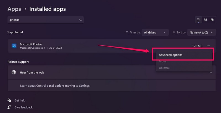Image resolution: width=221 pixels, height=113 pixels.
Task: Click the Microsoft Photos app icon
Action: (14, 46)
